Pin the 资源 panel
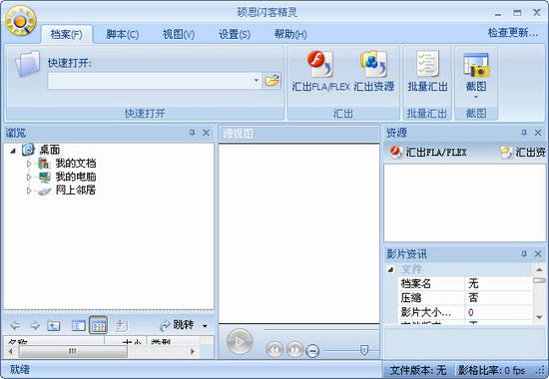The image size is (549, 379). pyautogui.click(x=524, y=133)
